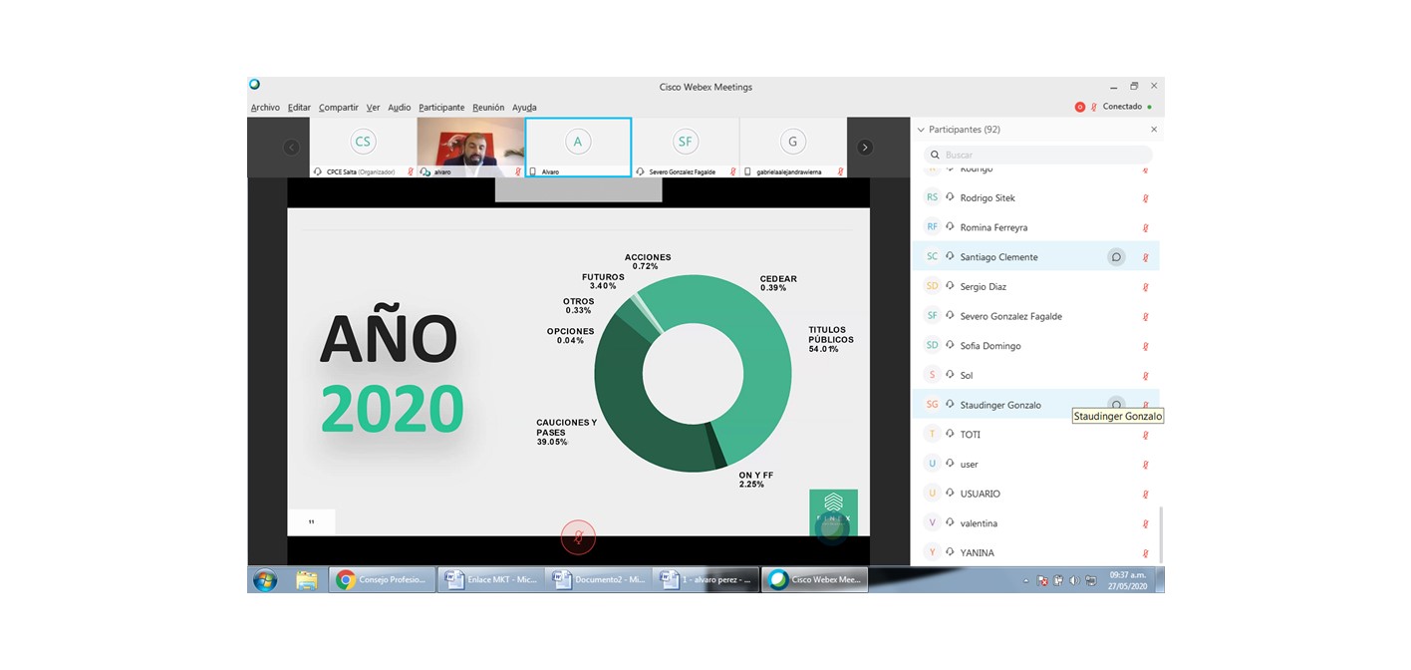Open the Editar menu
Viewport: 1411px width, 670px height.
[x=299, y=108]
